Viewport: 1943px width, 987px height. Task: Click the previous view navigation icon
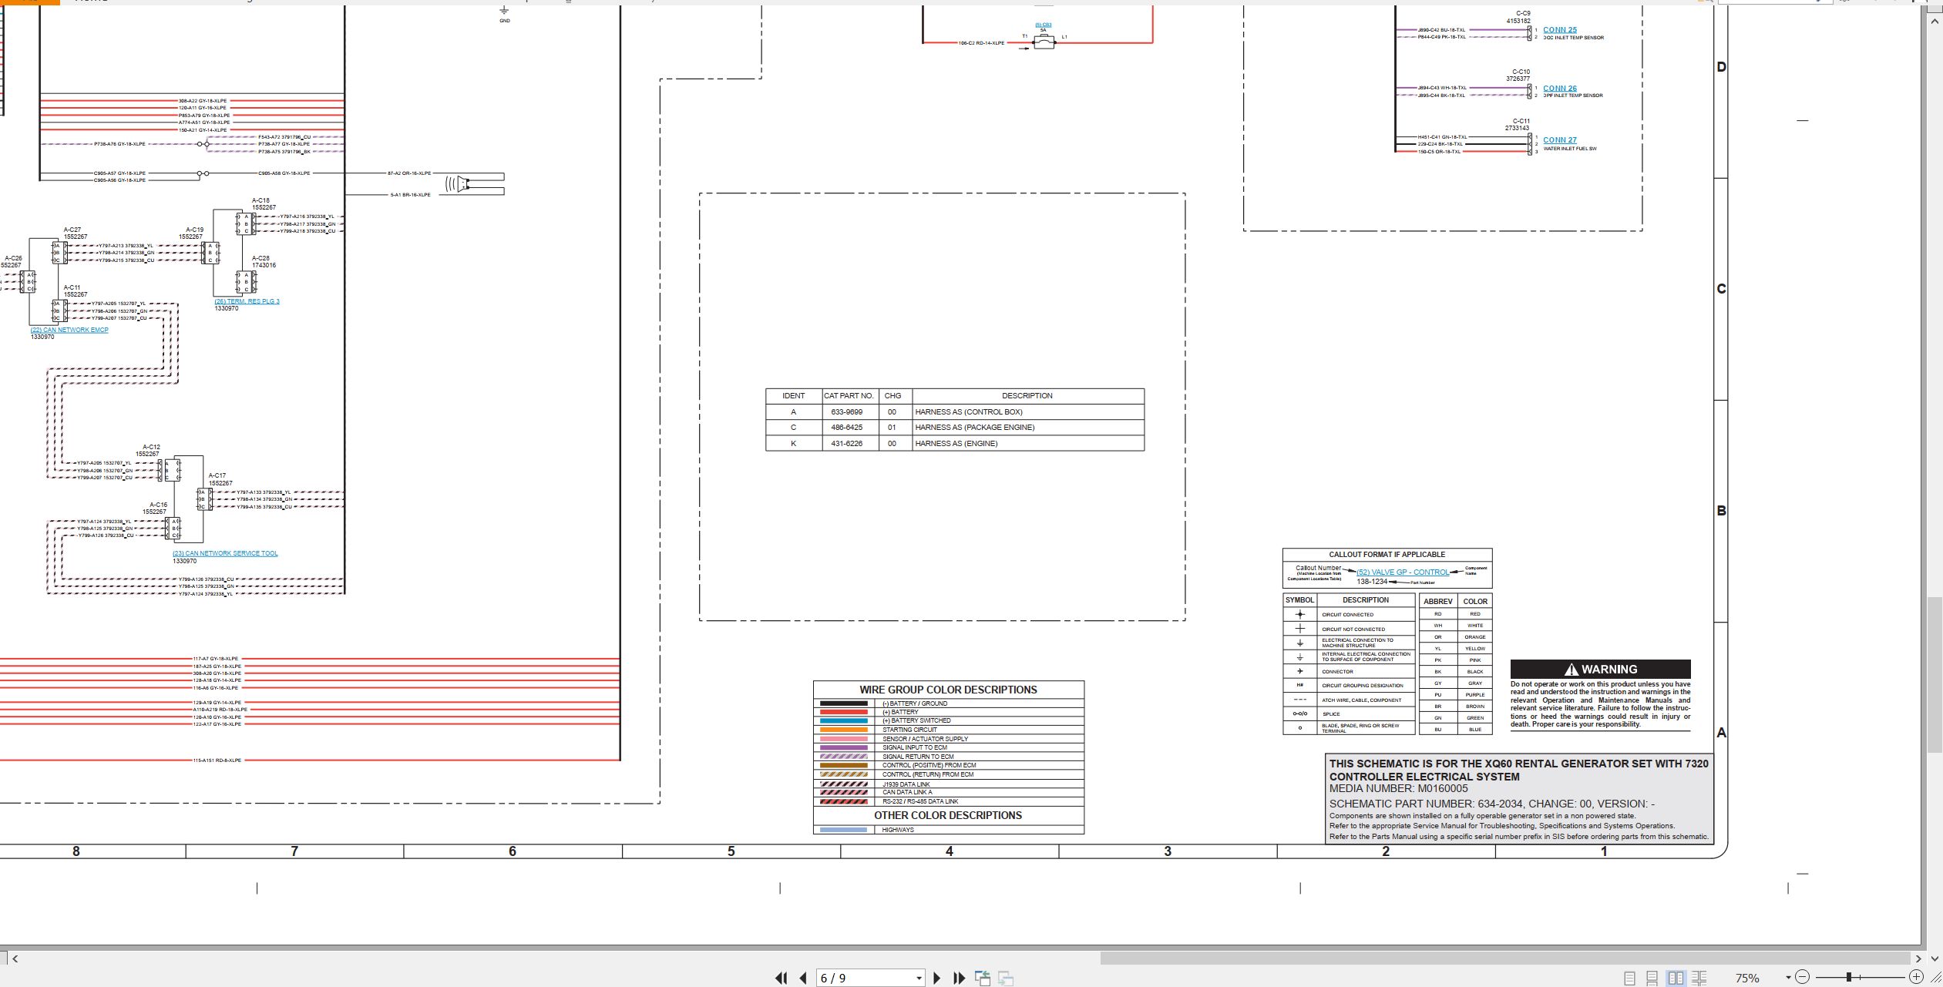(983, 978)
